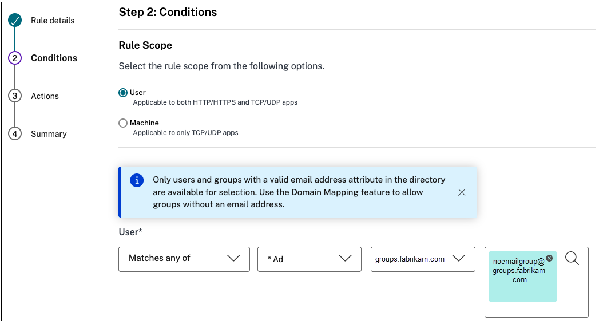Select the User rule scope
Image resolution: width=599 pixels, height=324 pixels.
pos(123,93)
